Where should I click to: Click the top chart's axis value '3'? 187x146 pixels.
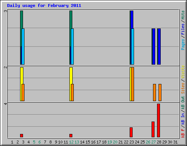[5, 11]
